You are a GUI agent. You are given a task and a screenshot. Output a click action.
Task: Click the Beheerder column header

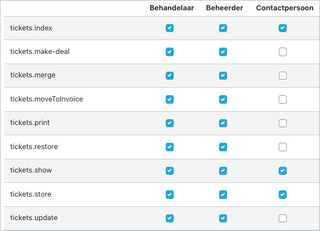(x=224, y=8)
